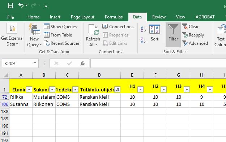Customize the Quick Access Toolbar
226x142 pixels.
click(x=46, y=6)
